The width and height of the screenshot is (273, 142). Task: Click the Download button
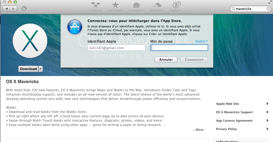pos(28,69)
